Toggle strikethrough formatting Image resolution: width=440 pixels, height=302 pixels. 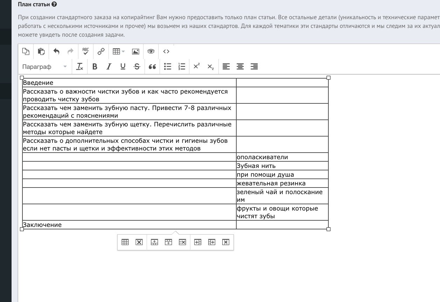(137, 66)
